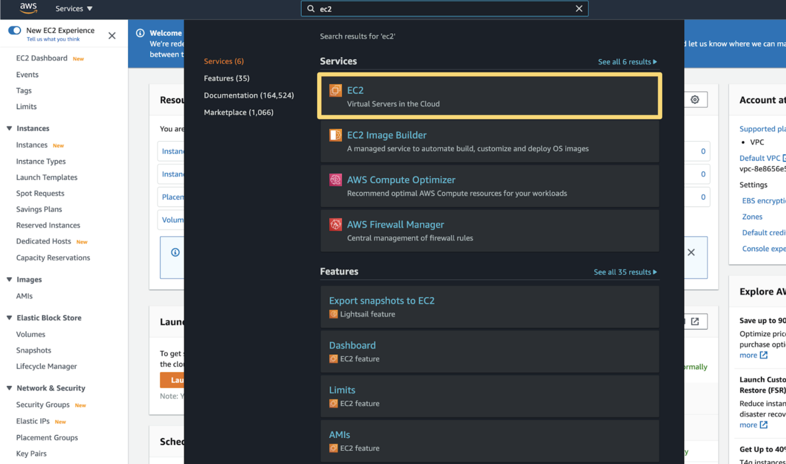Open the Services dropdown menu
This screenshot has width=786, height=464.
click(x=74, y=8)
